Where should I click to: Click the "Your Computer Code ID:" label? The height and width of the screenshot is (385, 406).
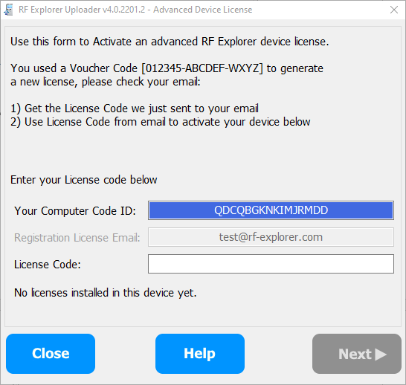point(75,211)
